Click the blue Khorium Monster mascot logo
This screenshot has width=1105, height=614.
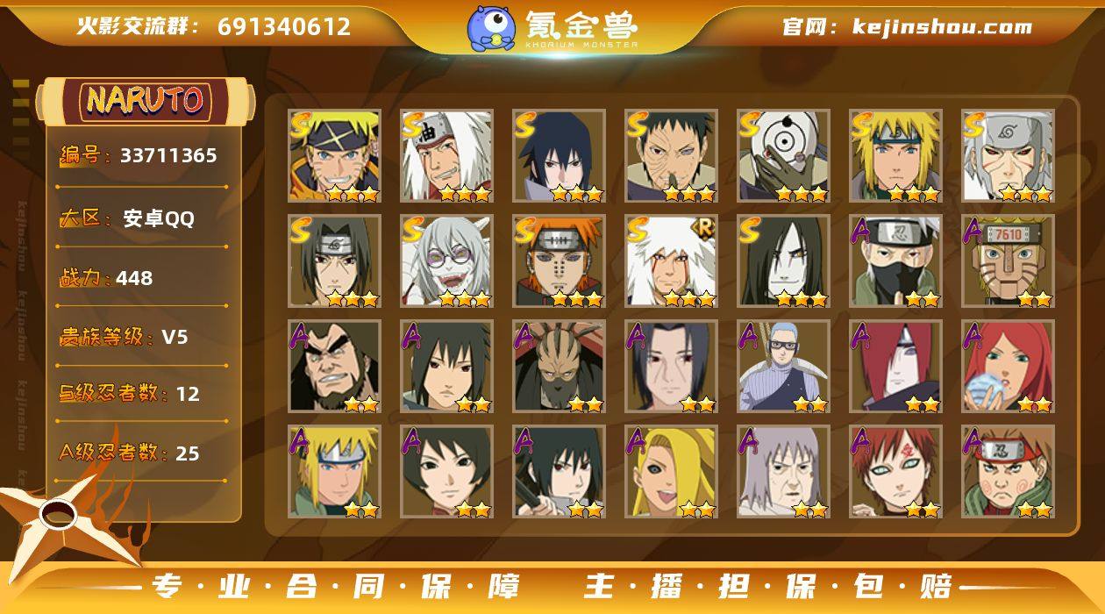(x=491, y=27)
